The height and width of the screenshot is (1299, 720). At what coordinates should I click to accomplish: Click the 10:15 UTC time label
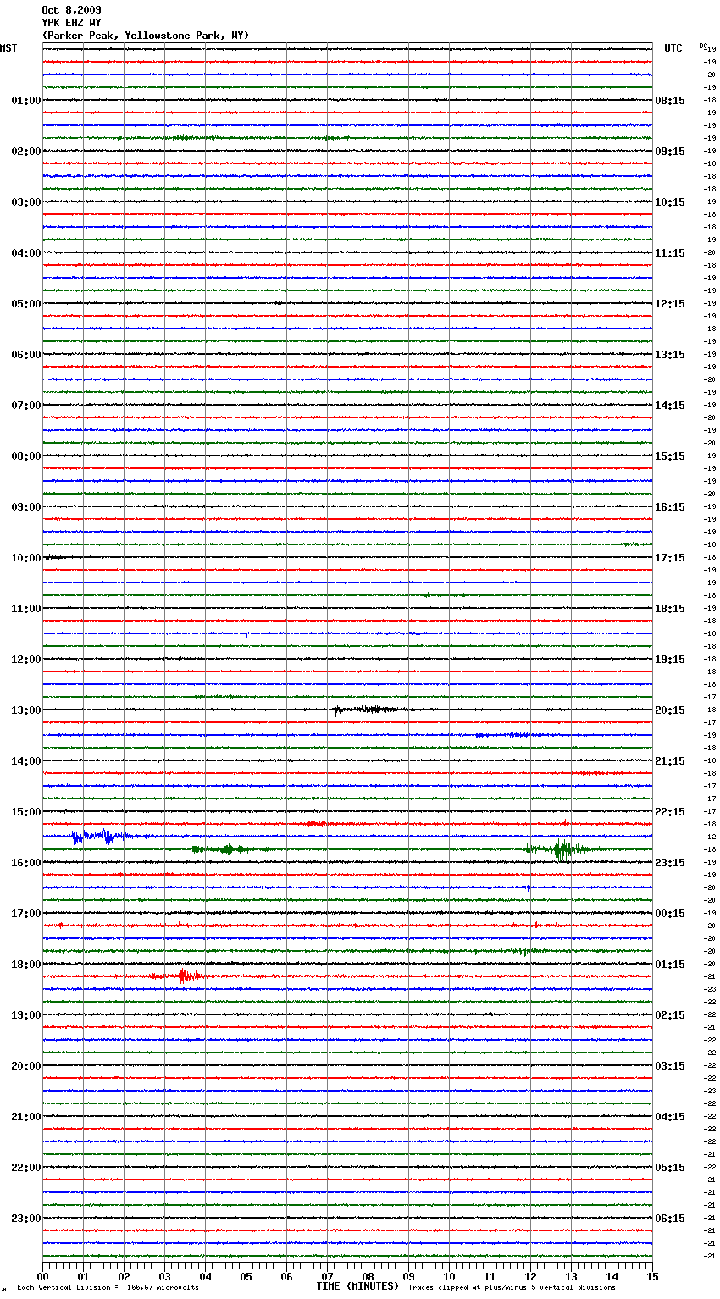tap(670, 202)
